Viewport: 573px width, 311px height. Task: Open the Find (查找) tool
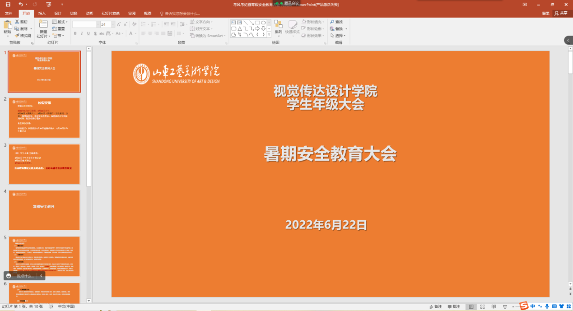(x=336, y=22)
